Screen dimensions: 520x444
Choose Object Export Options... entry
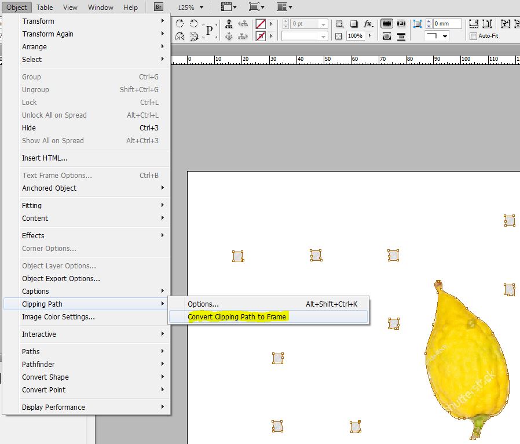point(86,278)
